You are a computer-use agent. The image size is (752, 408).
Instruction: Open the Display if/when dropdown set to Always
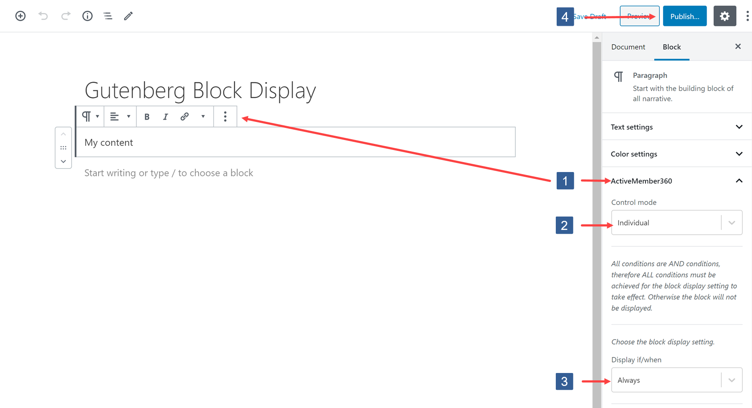676,379
